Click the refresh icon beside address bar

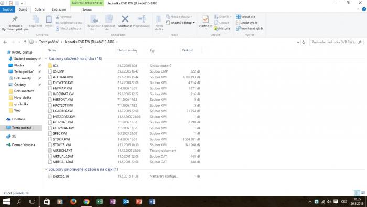[x=304, y=42]
